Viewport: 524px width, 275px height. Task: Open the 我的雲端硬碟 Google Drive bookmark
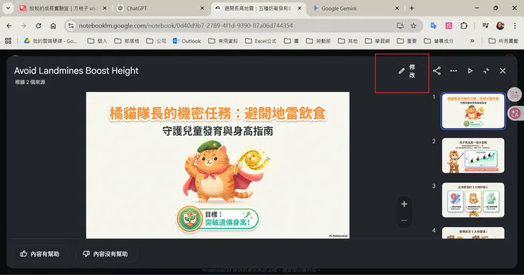click(50, 41)
